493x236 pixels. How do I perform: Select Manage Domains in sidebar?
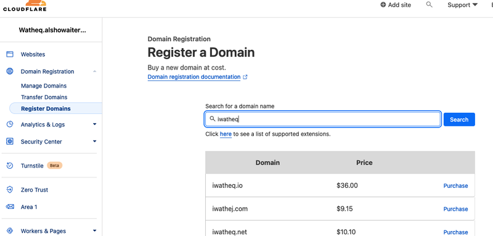[x=44, y=86]
